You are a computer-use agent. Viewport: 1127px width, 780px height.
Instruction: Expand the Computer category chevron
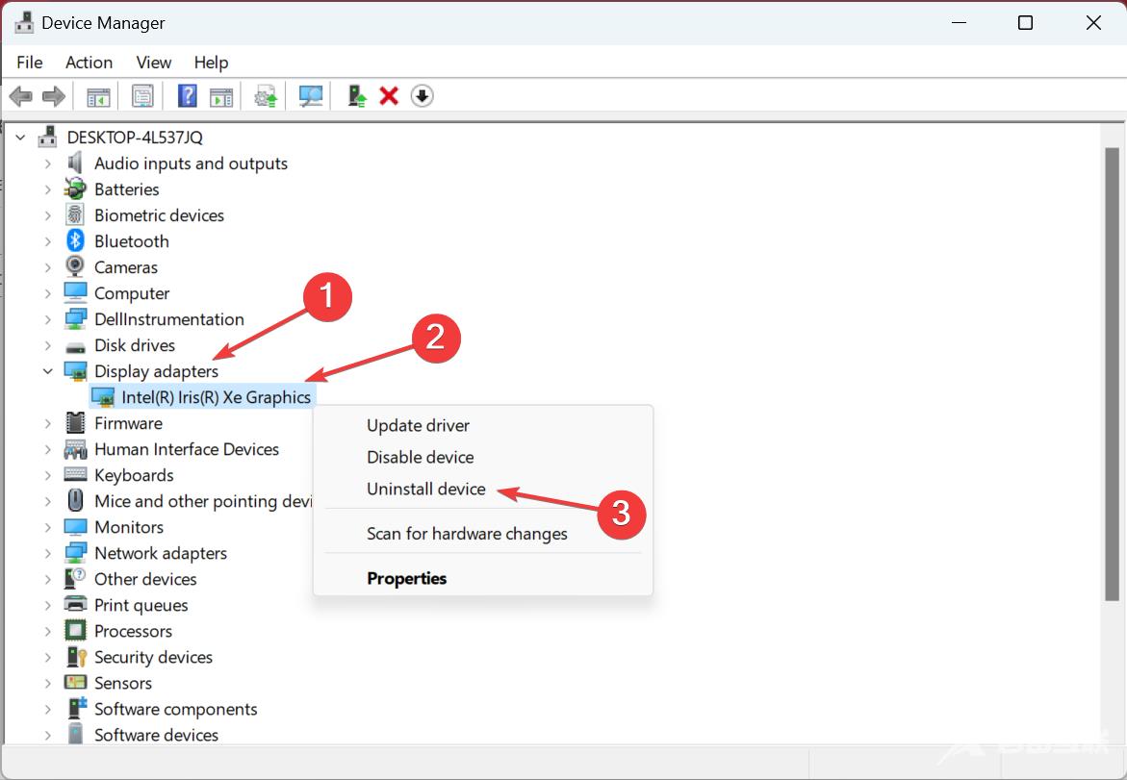tap(47, 293)
